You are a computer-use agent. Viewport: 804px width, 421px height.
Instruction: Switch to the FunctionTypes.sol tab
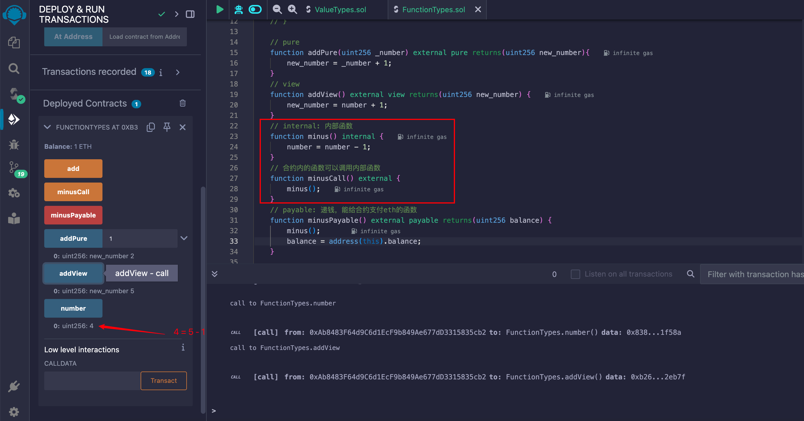[x=433, y=10]
